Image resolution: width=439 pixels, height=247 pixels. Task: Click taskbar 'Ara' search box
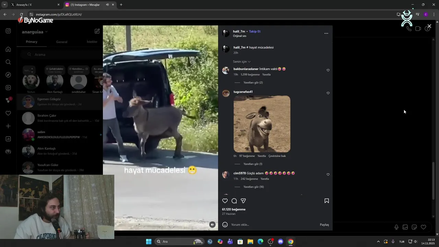pos(179,242)
